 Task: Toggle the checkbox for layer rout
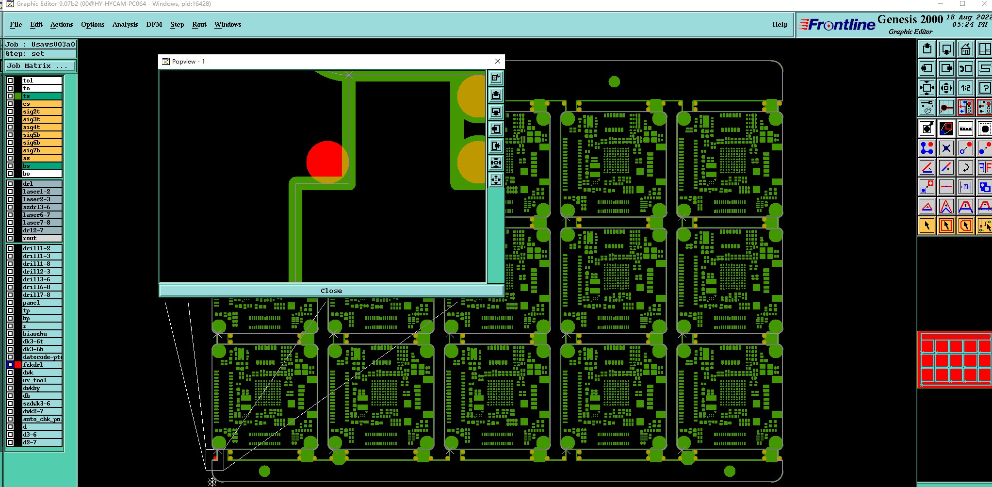pos(10,238)
